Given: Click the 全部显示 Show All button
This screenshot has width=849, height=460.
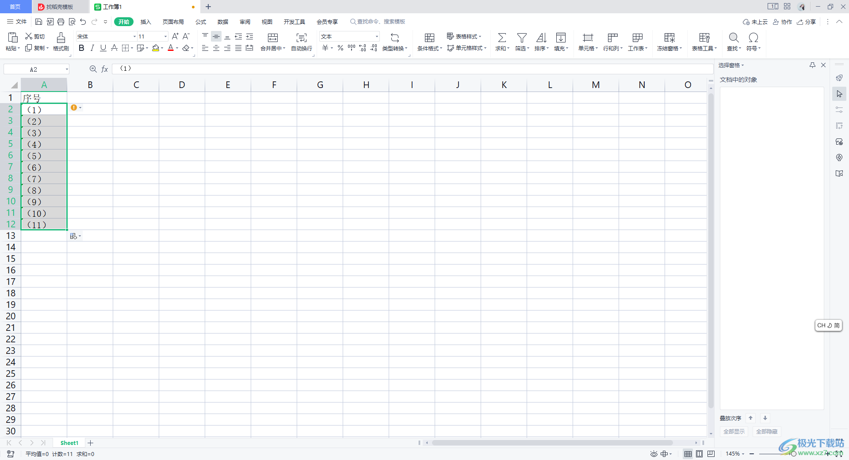Looking at the screenshot, I should pos(734,431).
